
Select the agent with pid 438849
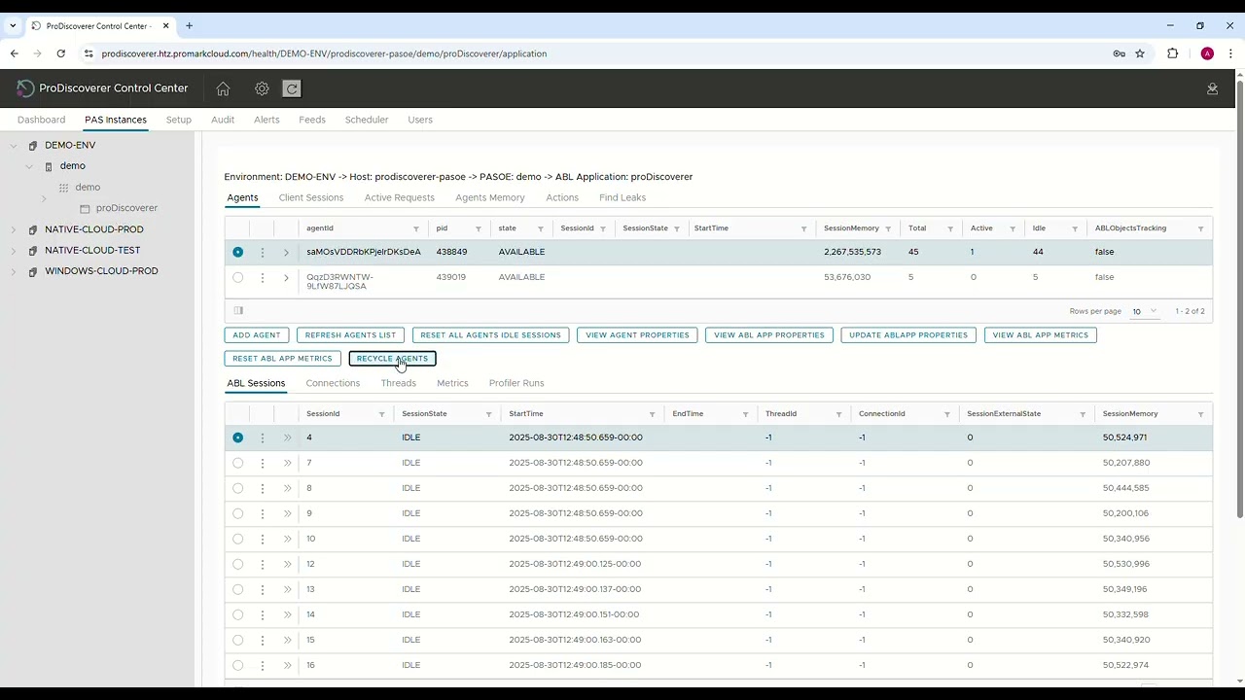237,252
